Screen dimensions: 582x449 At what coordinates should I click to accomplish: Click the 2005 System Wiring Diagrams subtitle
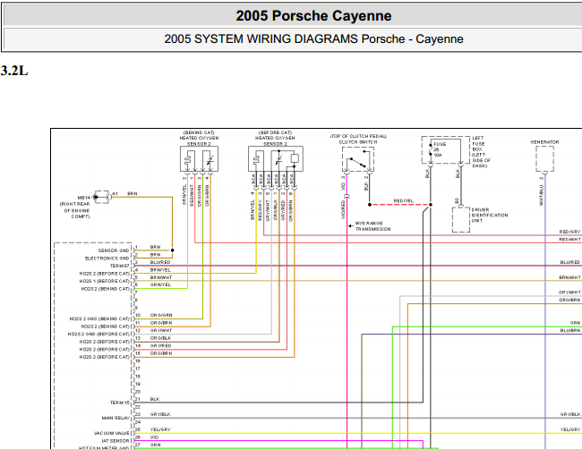pyautogui.click(x=313, y=39)
